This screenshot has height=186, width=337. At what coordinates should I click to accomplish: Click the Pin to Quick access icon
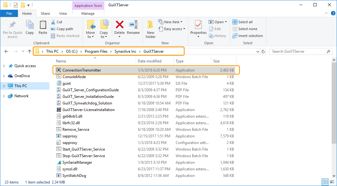13,25
